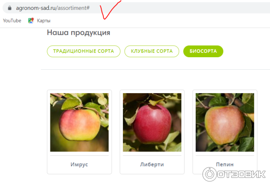Image resolution: width=270 pixels, height=186 pixels.
Task: Click the Наша продукция heading
Action: coord(78,32)
